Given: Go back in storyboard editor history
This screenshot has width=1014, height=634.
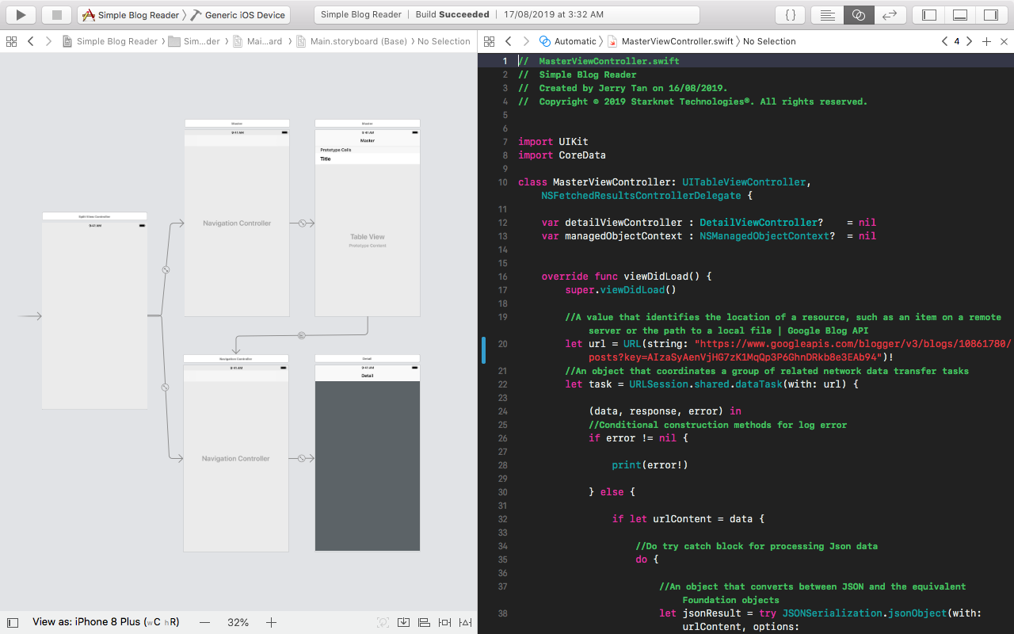Looking at the screenshot, I should coord(30,41).
